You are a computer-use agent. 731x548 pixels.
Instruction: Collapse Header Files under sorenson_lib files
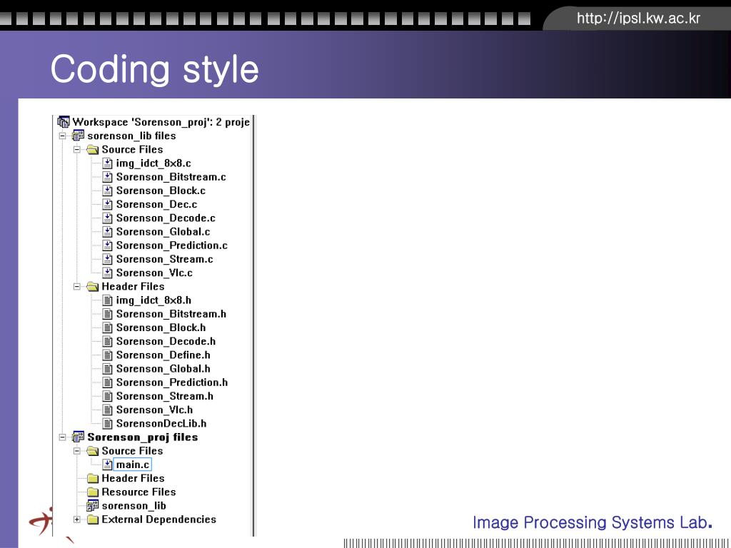pos(77,287)
